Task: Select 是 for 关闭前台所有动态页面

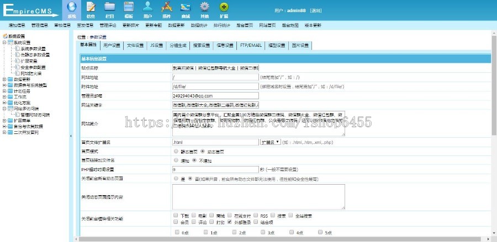Action: pos(176,179)
